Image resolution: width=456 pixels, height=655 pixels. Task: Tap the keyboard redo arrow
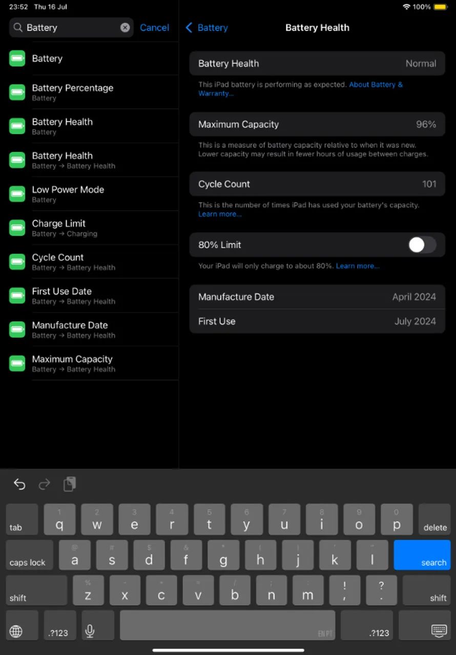tap(45, 484)
